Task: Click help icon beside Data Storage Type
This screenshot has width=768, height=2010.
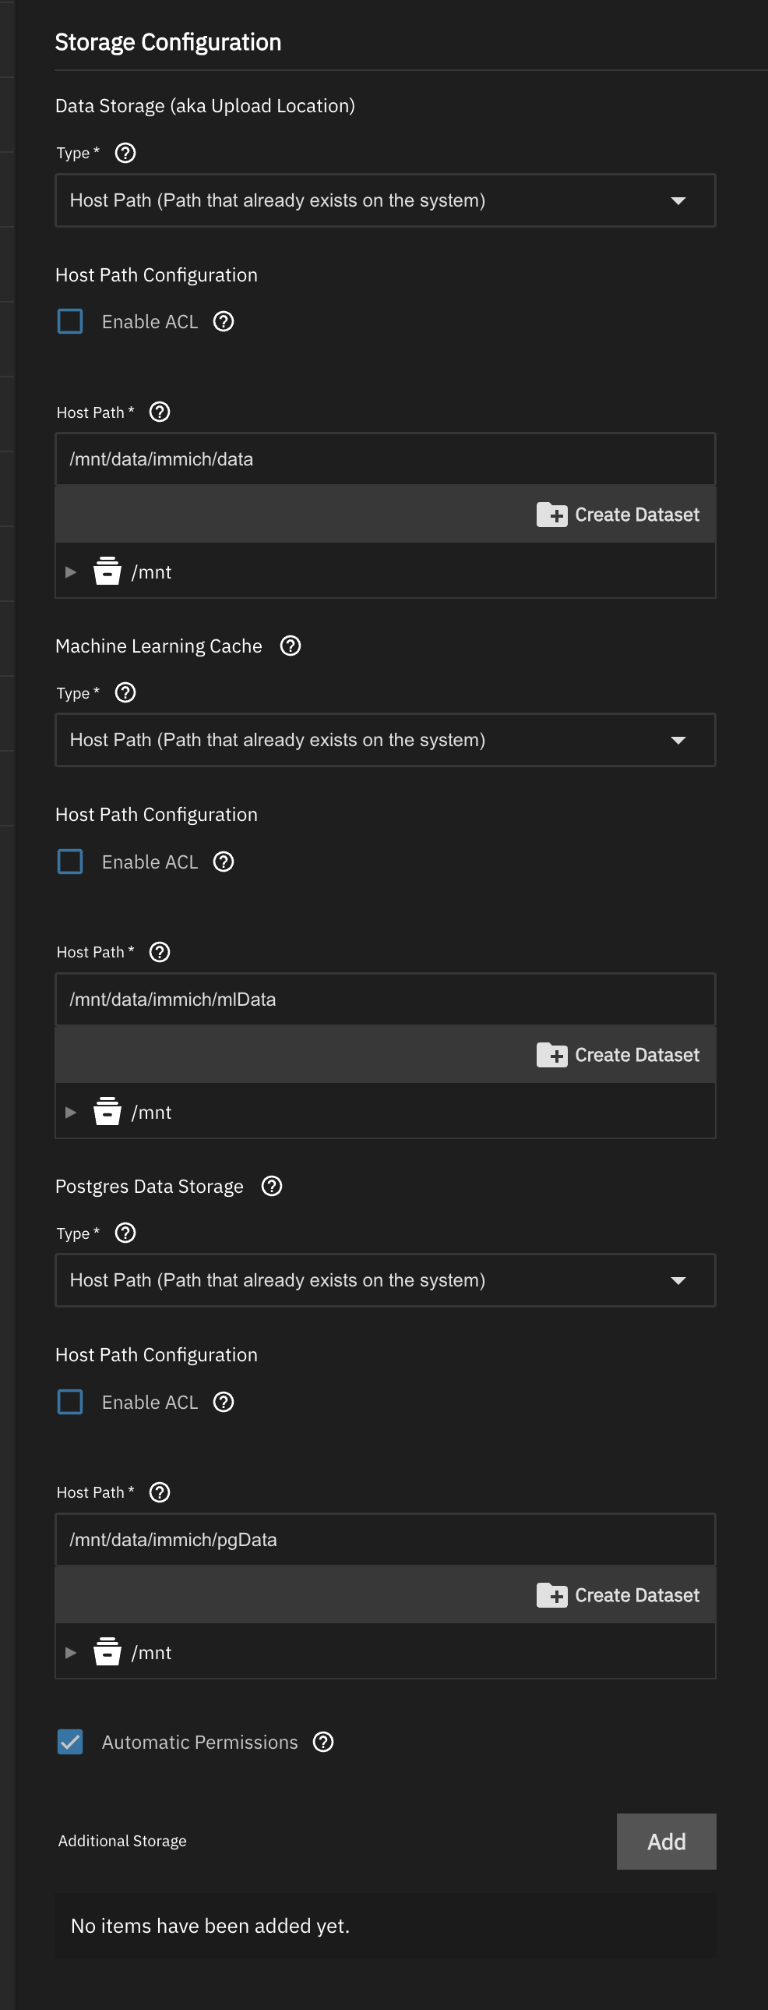Action: point(125,153)
